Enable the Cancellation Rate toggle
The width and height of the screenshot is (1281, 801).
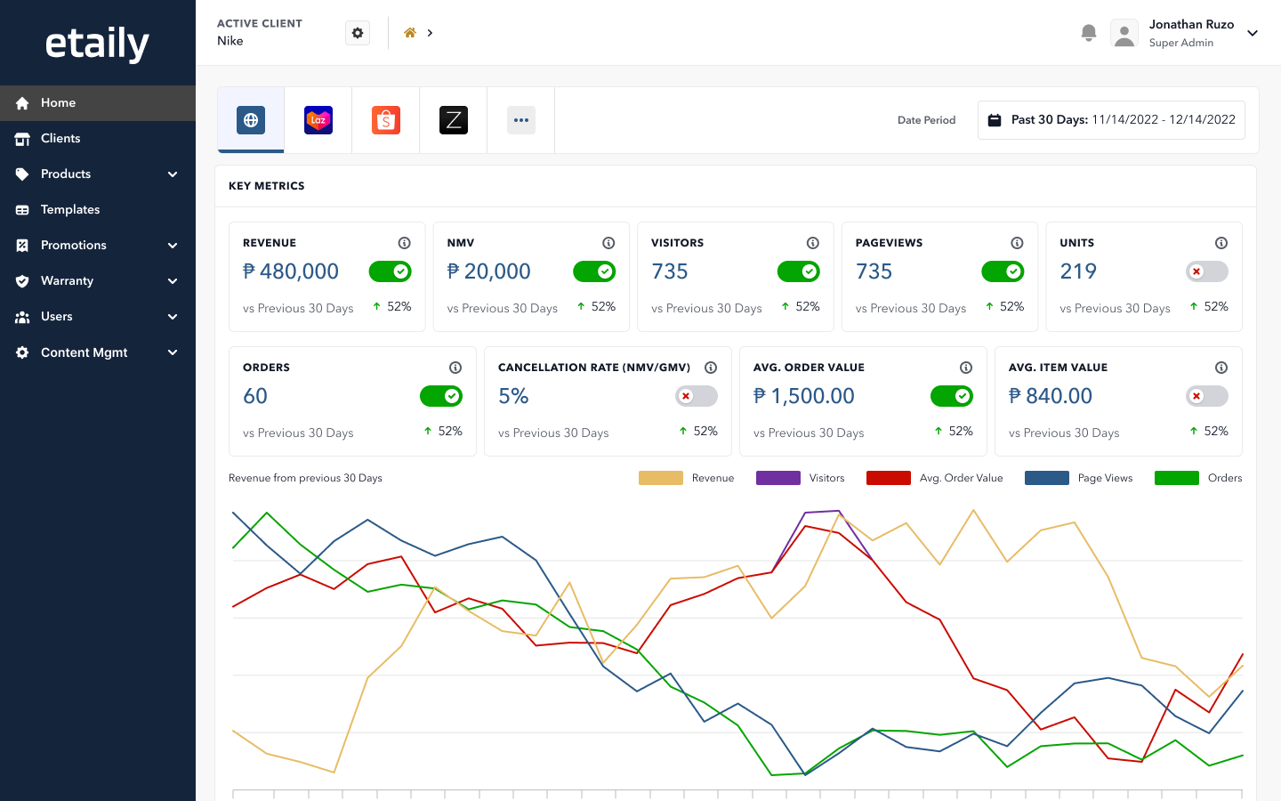[697, 396]
